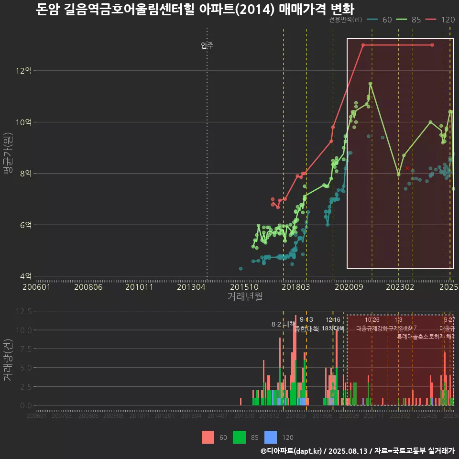The image size is (459, 459).
Task: Click the earliest isolated teal 60㎡ point
Action: (240, 269)
